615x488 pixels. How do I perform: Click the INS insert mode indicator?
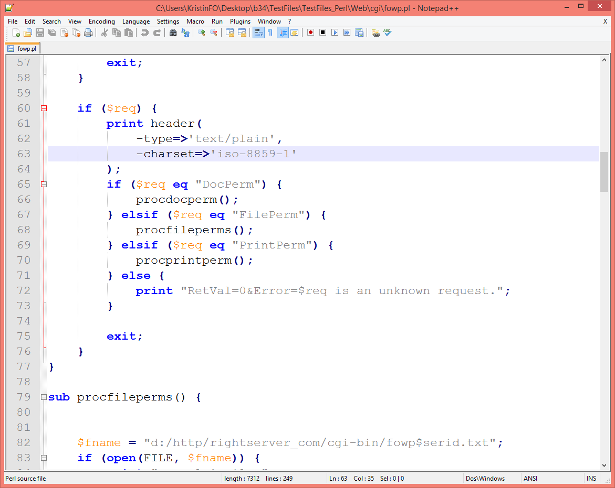(x=591, y=479)
